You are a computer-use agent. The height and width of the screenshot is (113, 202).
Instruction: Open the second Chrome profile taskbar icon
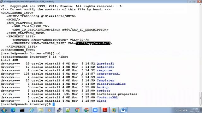click(86, 110)
